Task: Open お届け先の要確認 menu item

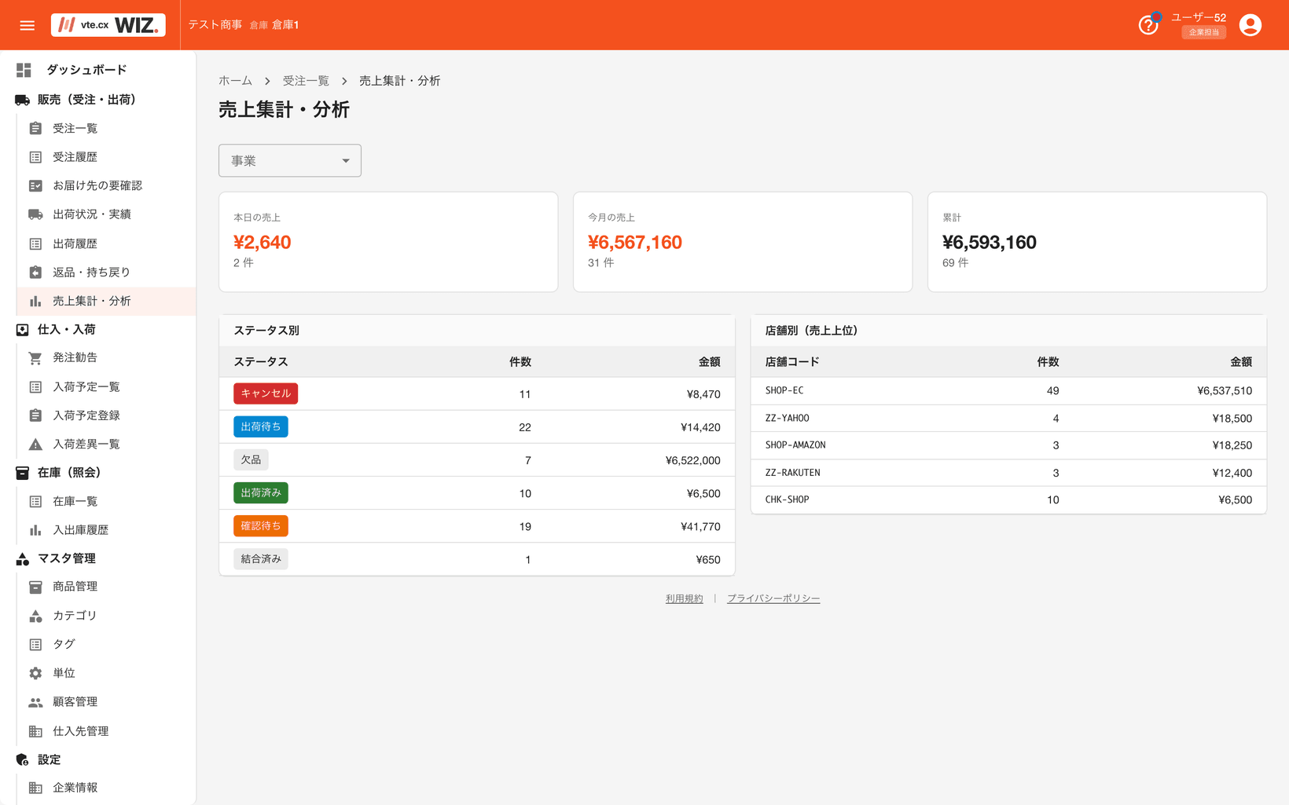Action: coord(97,186)
